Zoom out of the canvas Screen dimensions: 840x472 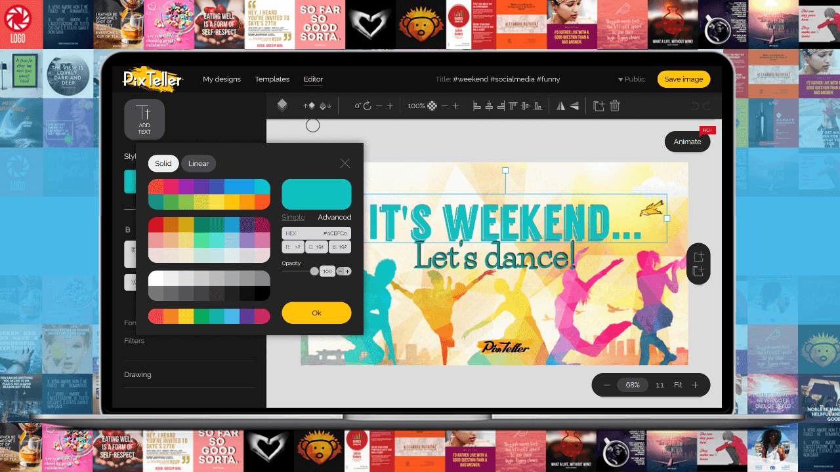tap(606, 385)
